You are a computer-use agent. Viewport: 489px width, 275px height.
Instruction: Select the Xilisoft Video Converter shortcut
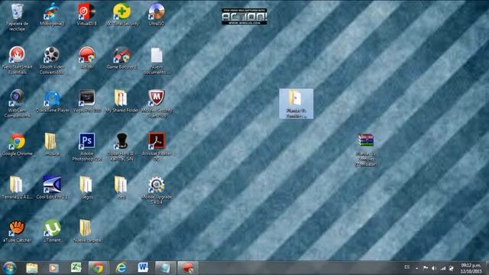52,60
